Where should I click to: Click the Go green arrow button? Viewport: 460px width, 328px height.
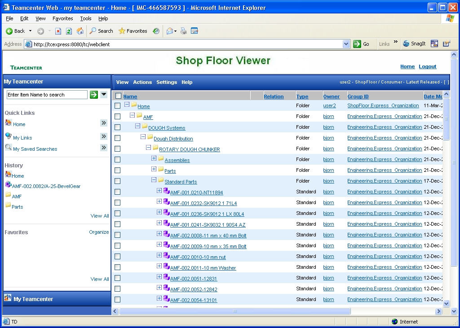pos(357,44)
